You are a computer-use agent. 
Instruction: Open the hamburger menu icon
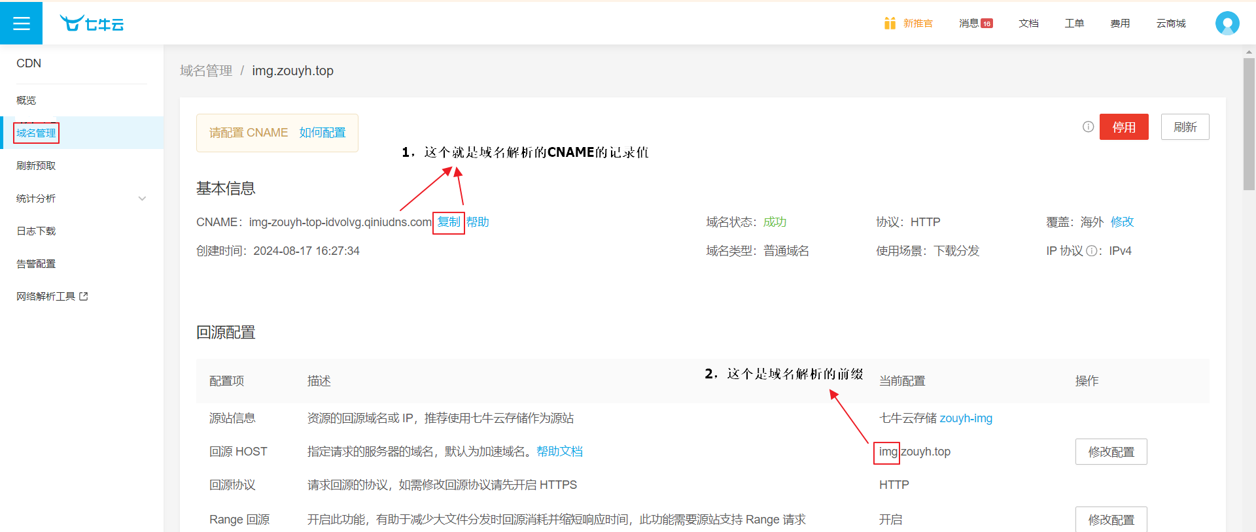tap(22, 24)
